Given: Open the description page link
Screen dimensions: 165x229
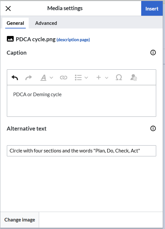Looking at the screenshot, I should pos(73,40).
